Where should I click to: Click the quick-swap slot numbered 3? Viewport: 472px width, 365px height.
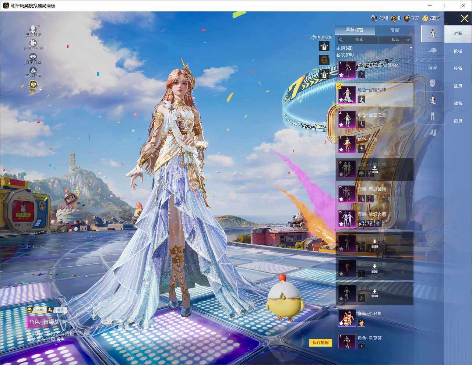click(324, 46)
